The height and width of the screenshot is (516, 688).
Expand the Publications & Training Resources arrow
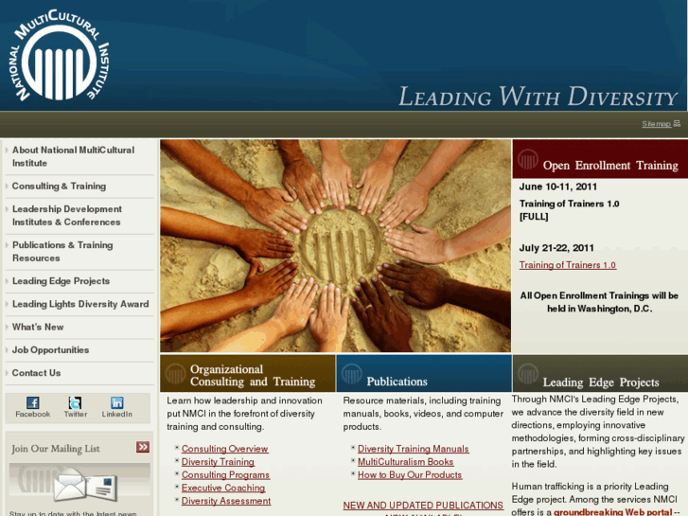pyautogui.click(x=7, y=245)
